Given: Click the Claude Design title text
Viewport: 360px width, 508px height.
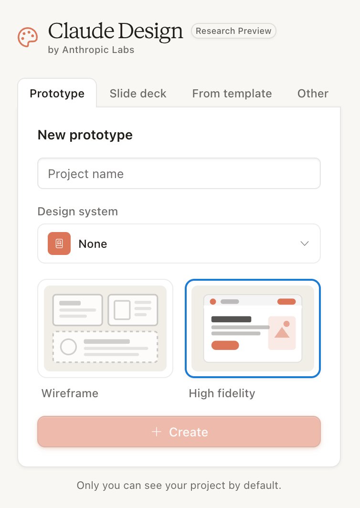Looking at the screenshot, I should click(116, 32).
